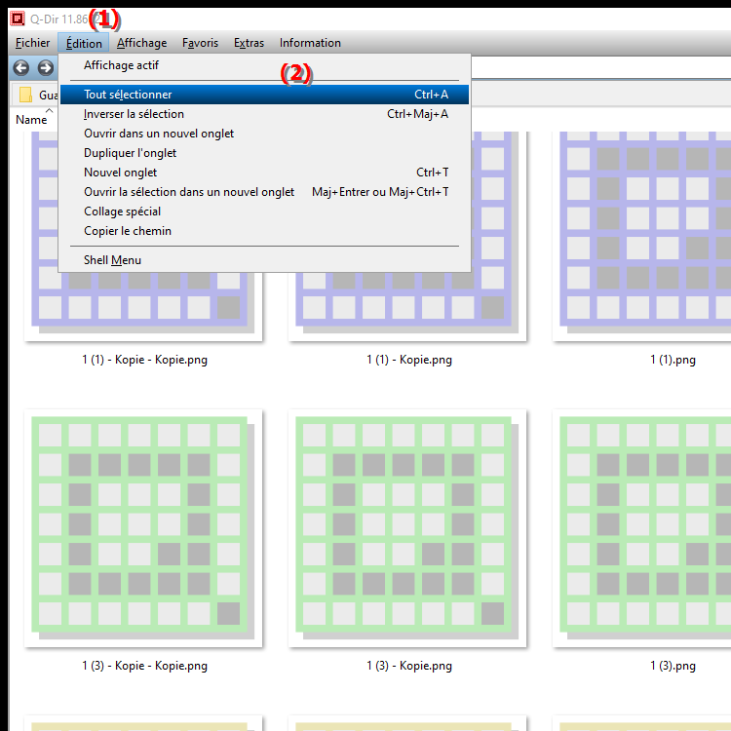Choose Copier le chemin
The height and width of the screenshot is (731, 731).
coord(264,231)
